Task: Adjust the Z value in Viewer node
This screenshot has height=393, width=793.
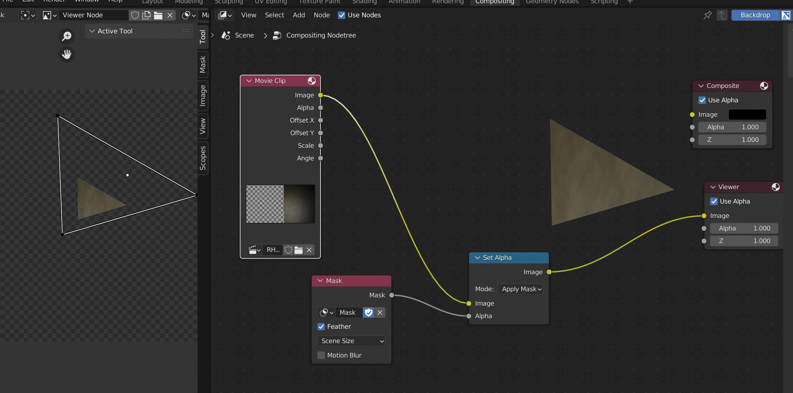Action: pyautogui.click(x=744, y=241)
